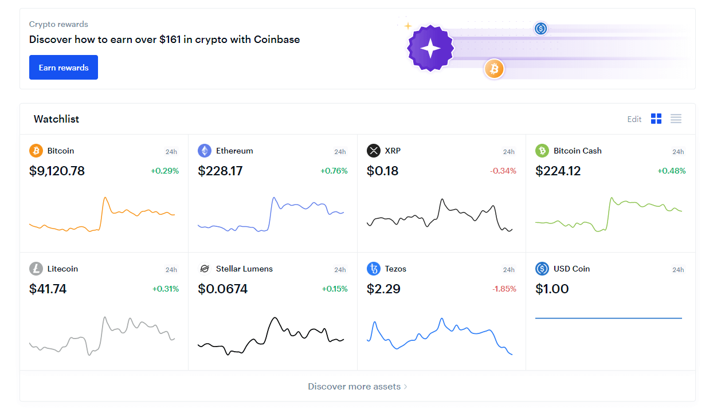The width and height of the screenshot is (721, 409).
Task: Click the Crypto rewards label
Action: point(58,24)
